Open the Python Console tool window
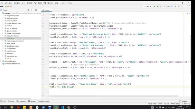 click(44, 101)
